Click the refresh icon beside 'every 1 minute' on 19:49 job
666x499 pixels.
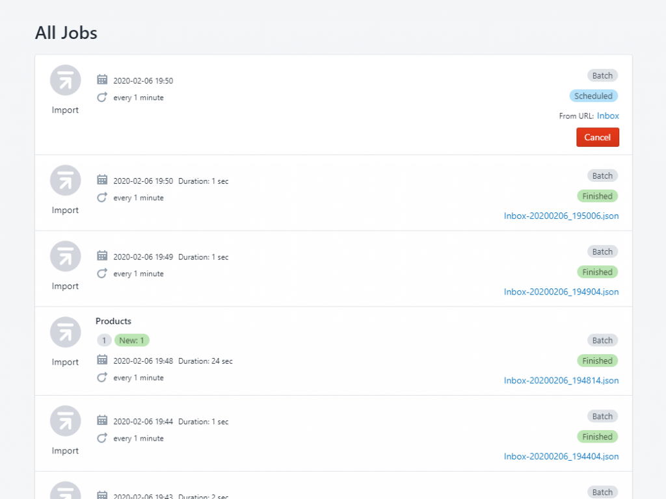tap(102, 273)
